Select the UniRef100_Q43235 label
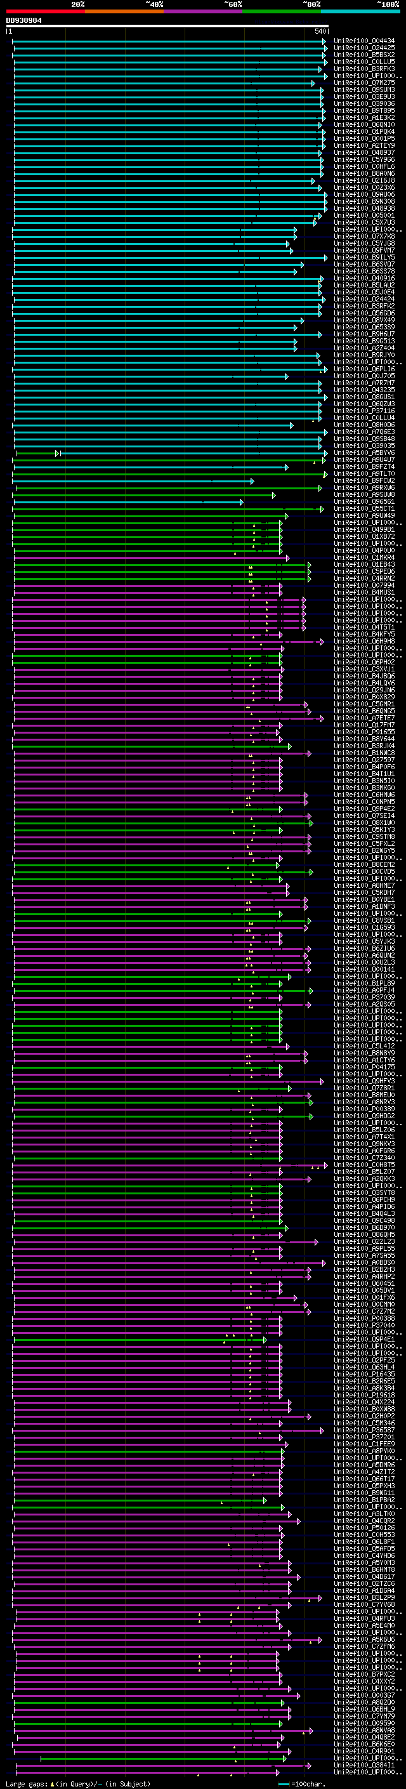The image size is (406, 1789). [x=364, y=390]
